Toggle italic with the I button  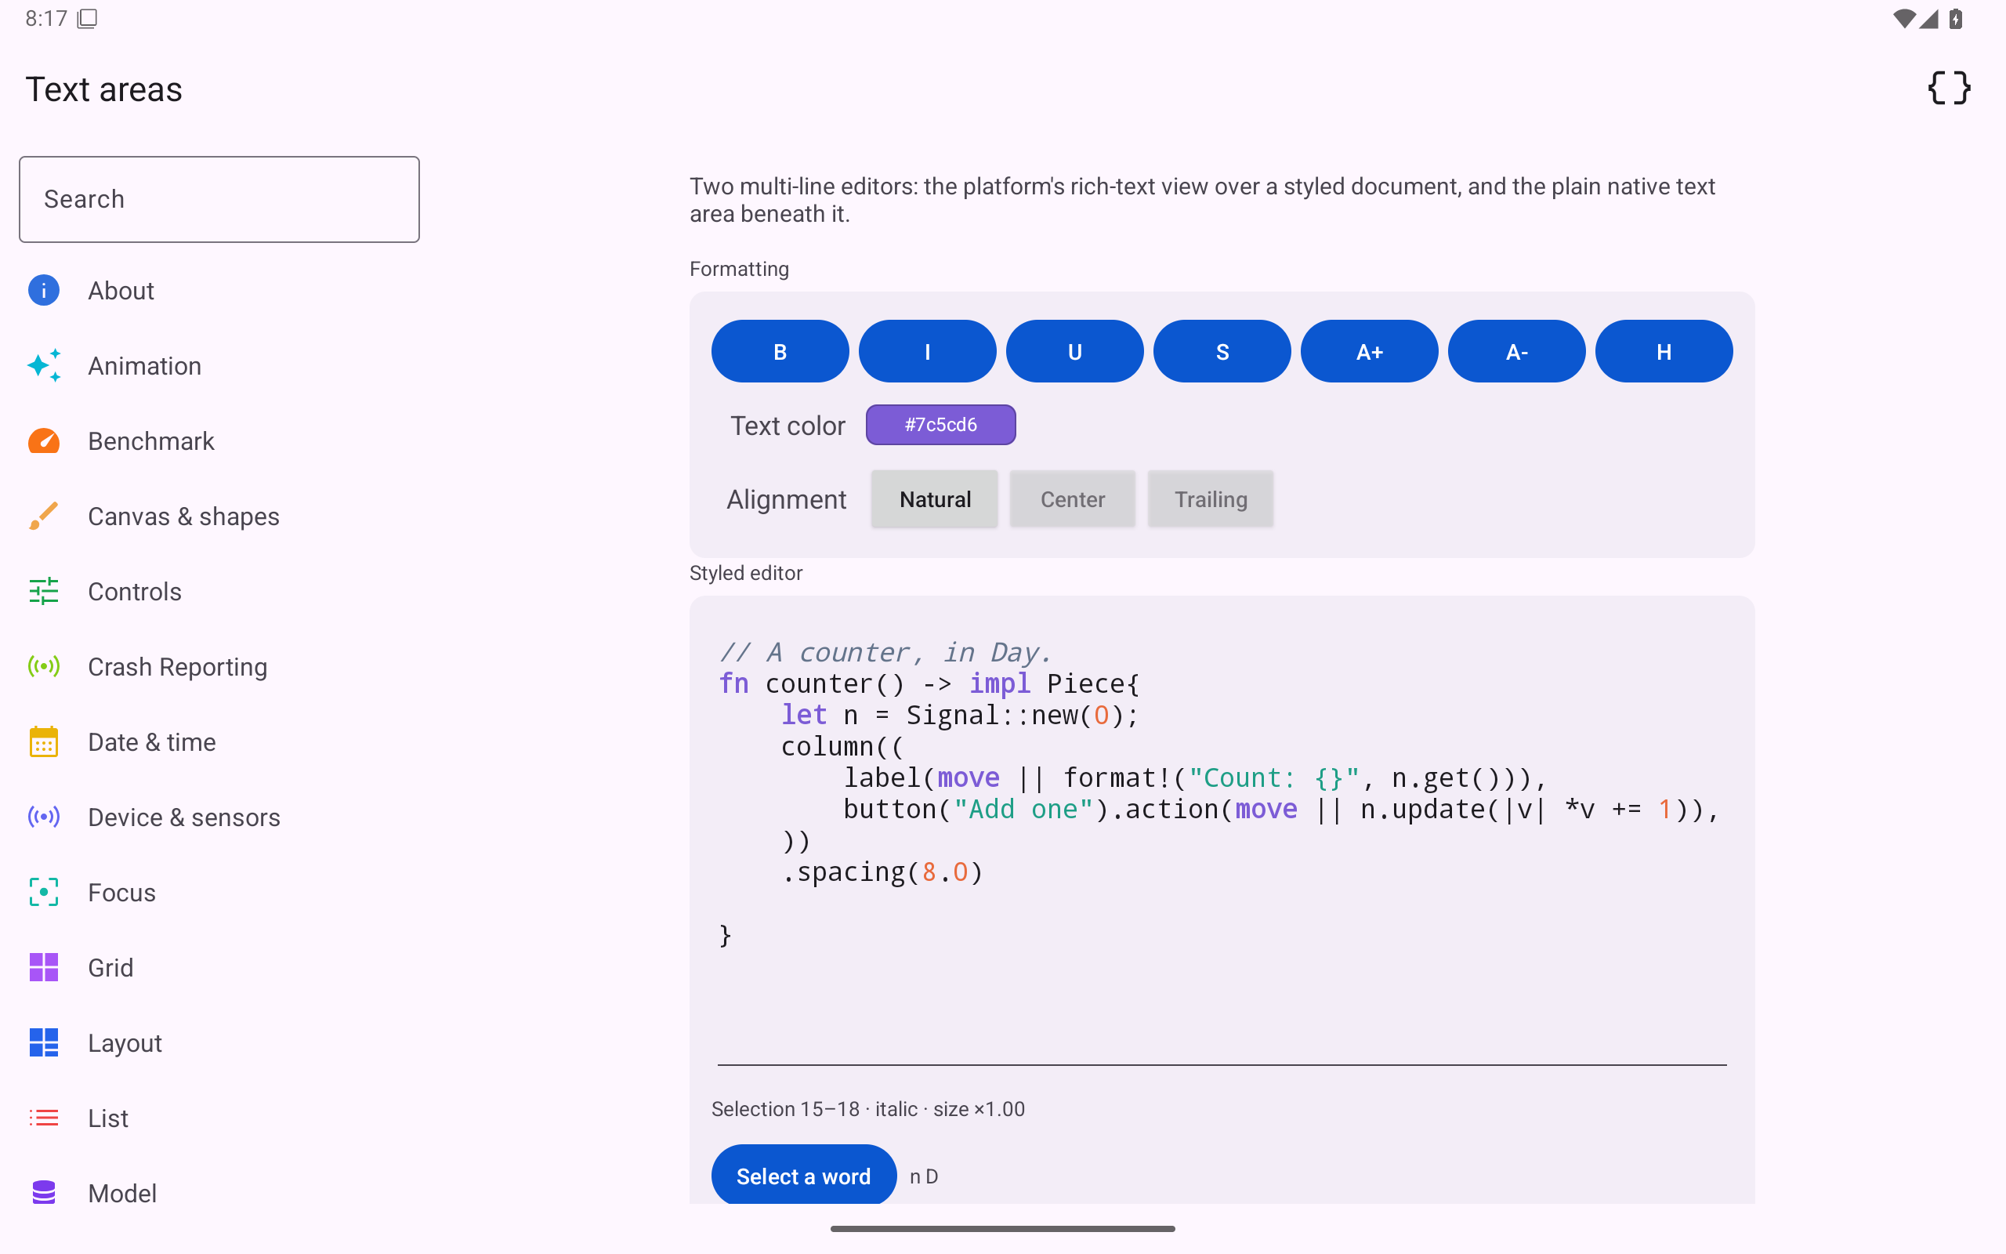click(x=928, y=352)
